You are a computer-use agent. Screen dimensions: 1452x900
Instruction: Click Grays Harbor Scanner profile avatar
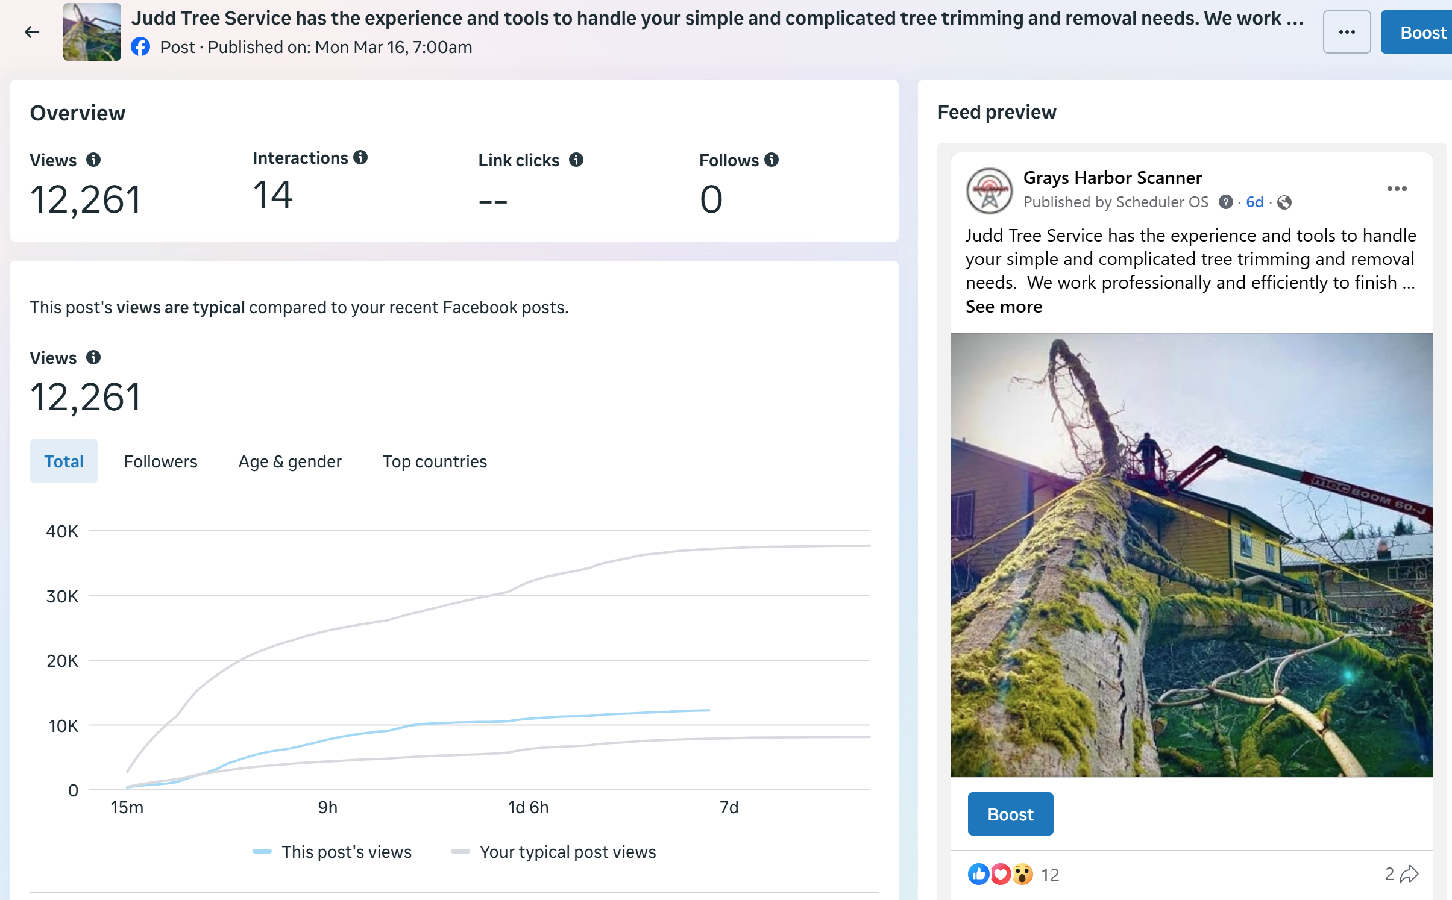tap(989, 191)
